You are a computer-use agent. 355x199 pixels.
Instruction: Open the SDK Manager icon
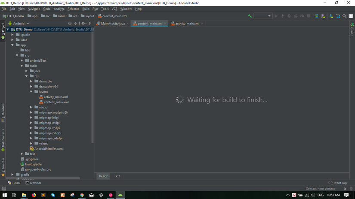331,16
